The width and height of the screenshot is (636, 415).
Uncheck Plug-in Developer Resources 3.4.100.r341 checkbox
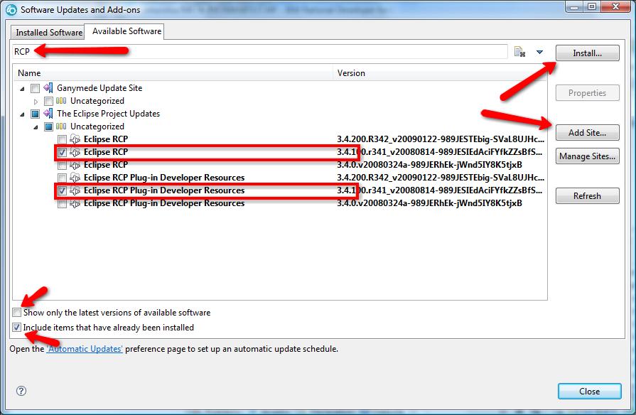point(62,190)
